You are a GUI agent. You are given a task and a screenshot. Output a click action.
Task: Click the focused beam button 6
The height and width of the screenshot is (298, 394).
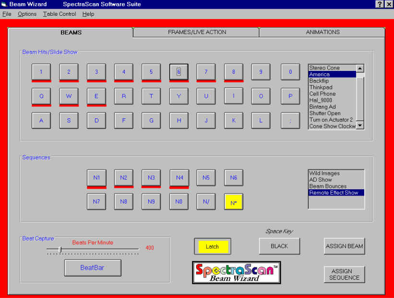click(179, 72)
